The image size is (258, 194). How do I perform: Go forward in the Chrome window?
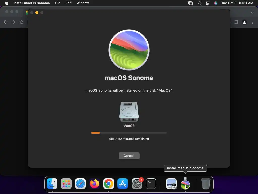pyautogui.click(x=14, y=22)
